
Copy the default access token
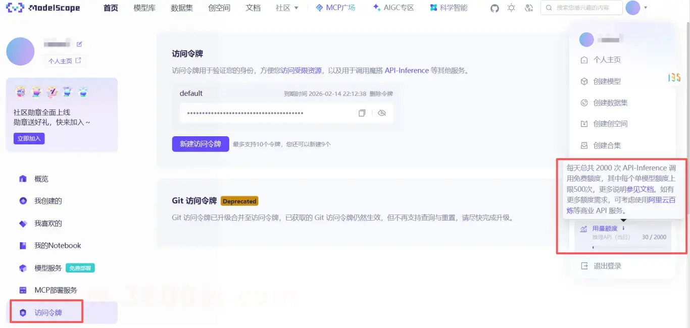[362, 113]
